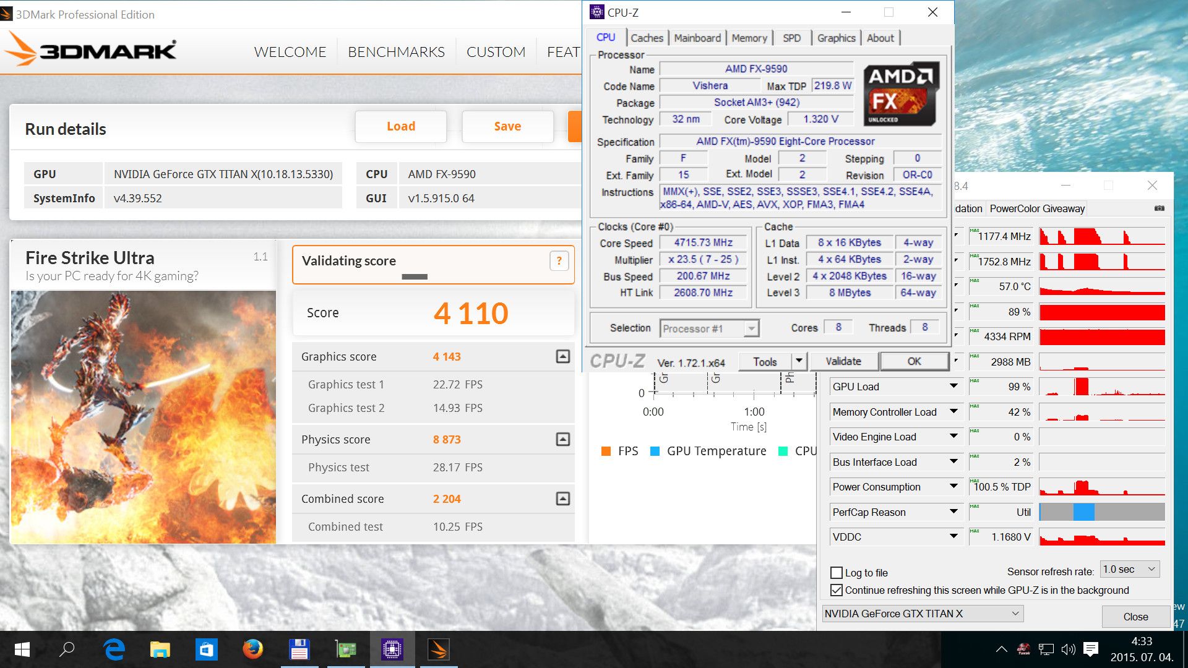Collapse the Physics score section
Viewport: 1188px width, 668px height.
(562, 439)
